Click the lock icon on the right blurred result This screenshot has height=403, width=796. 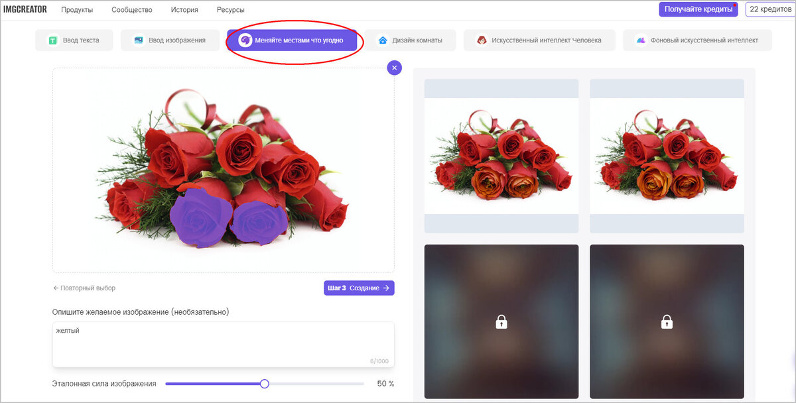[x=667, y=322]
